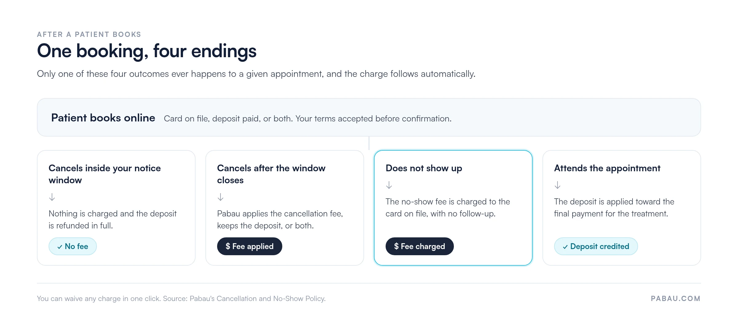738x329 pixels.
Task: Select the 'Fee charged' dark pill
Action: coord(420,246)
